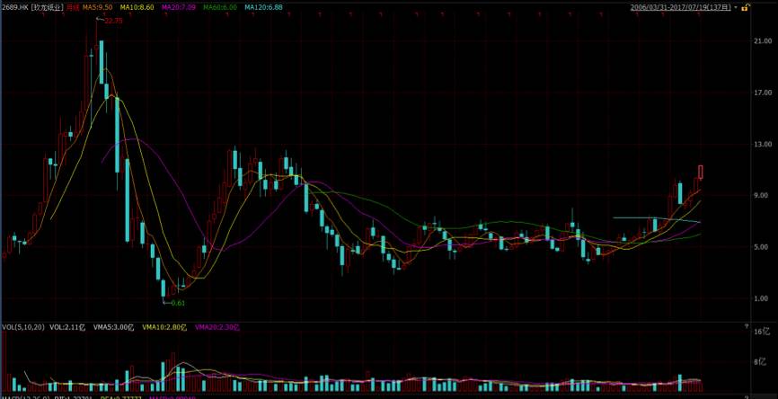The width and height of the screenshot is (778, 399).
Task: Open the VOL(5,10,20) indicator settings
Action: [x=23, y=327]
